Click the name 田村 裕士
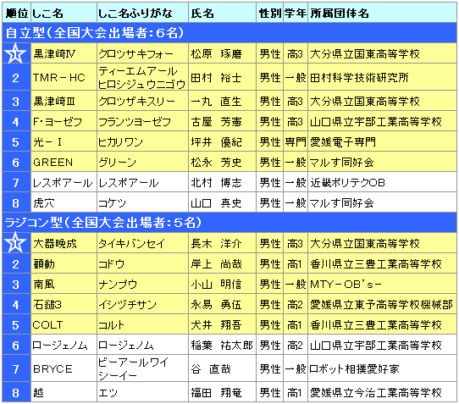Image resolution: width=459 pixels, height=404 pixels. point(216,78)
